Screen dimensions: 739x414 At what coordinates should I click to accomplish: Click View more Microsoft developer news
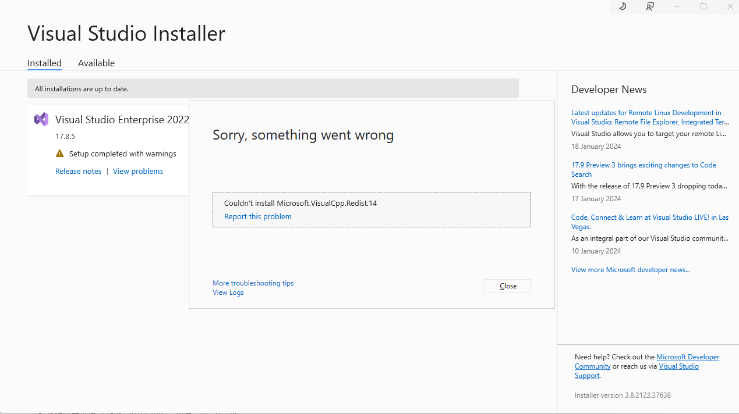pos(630,270)
